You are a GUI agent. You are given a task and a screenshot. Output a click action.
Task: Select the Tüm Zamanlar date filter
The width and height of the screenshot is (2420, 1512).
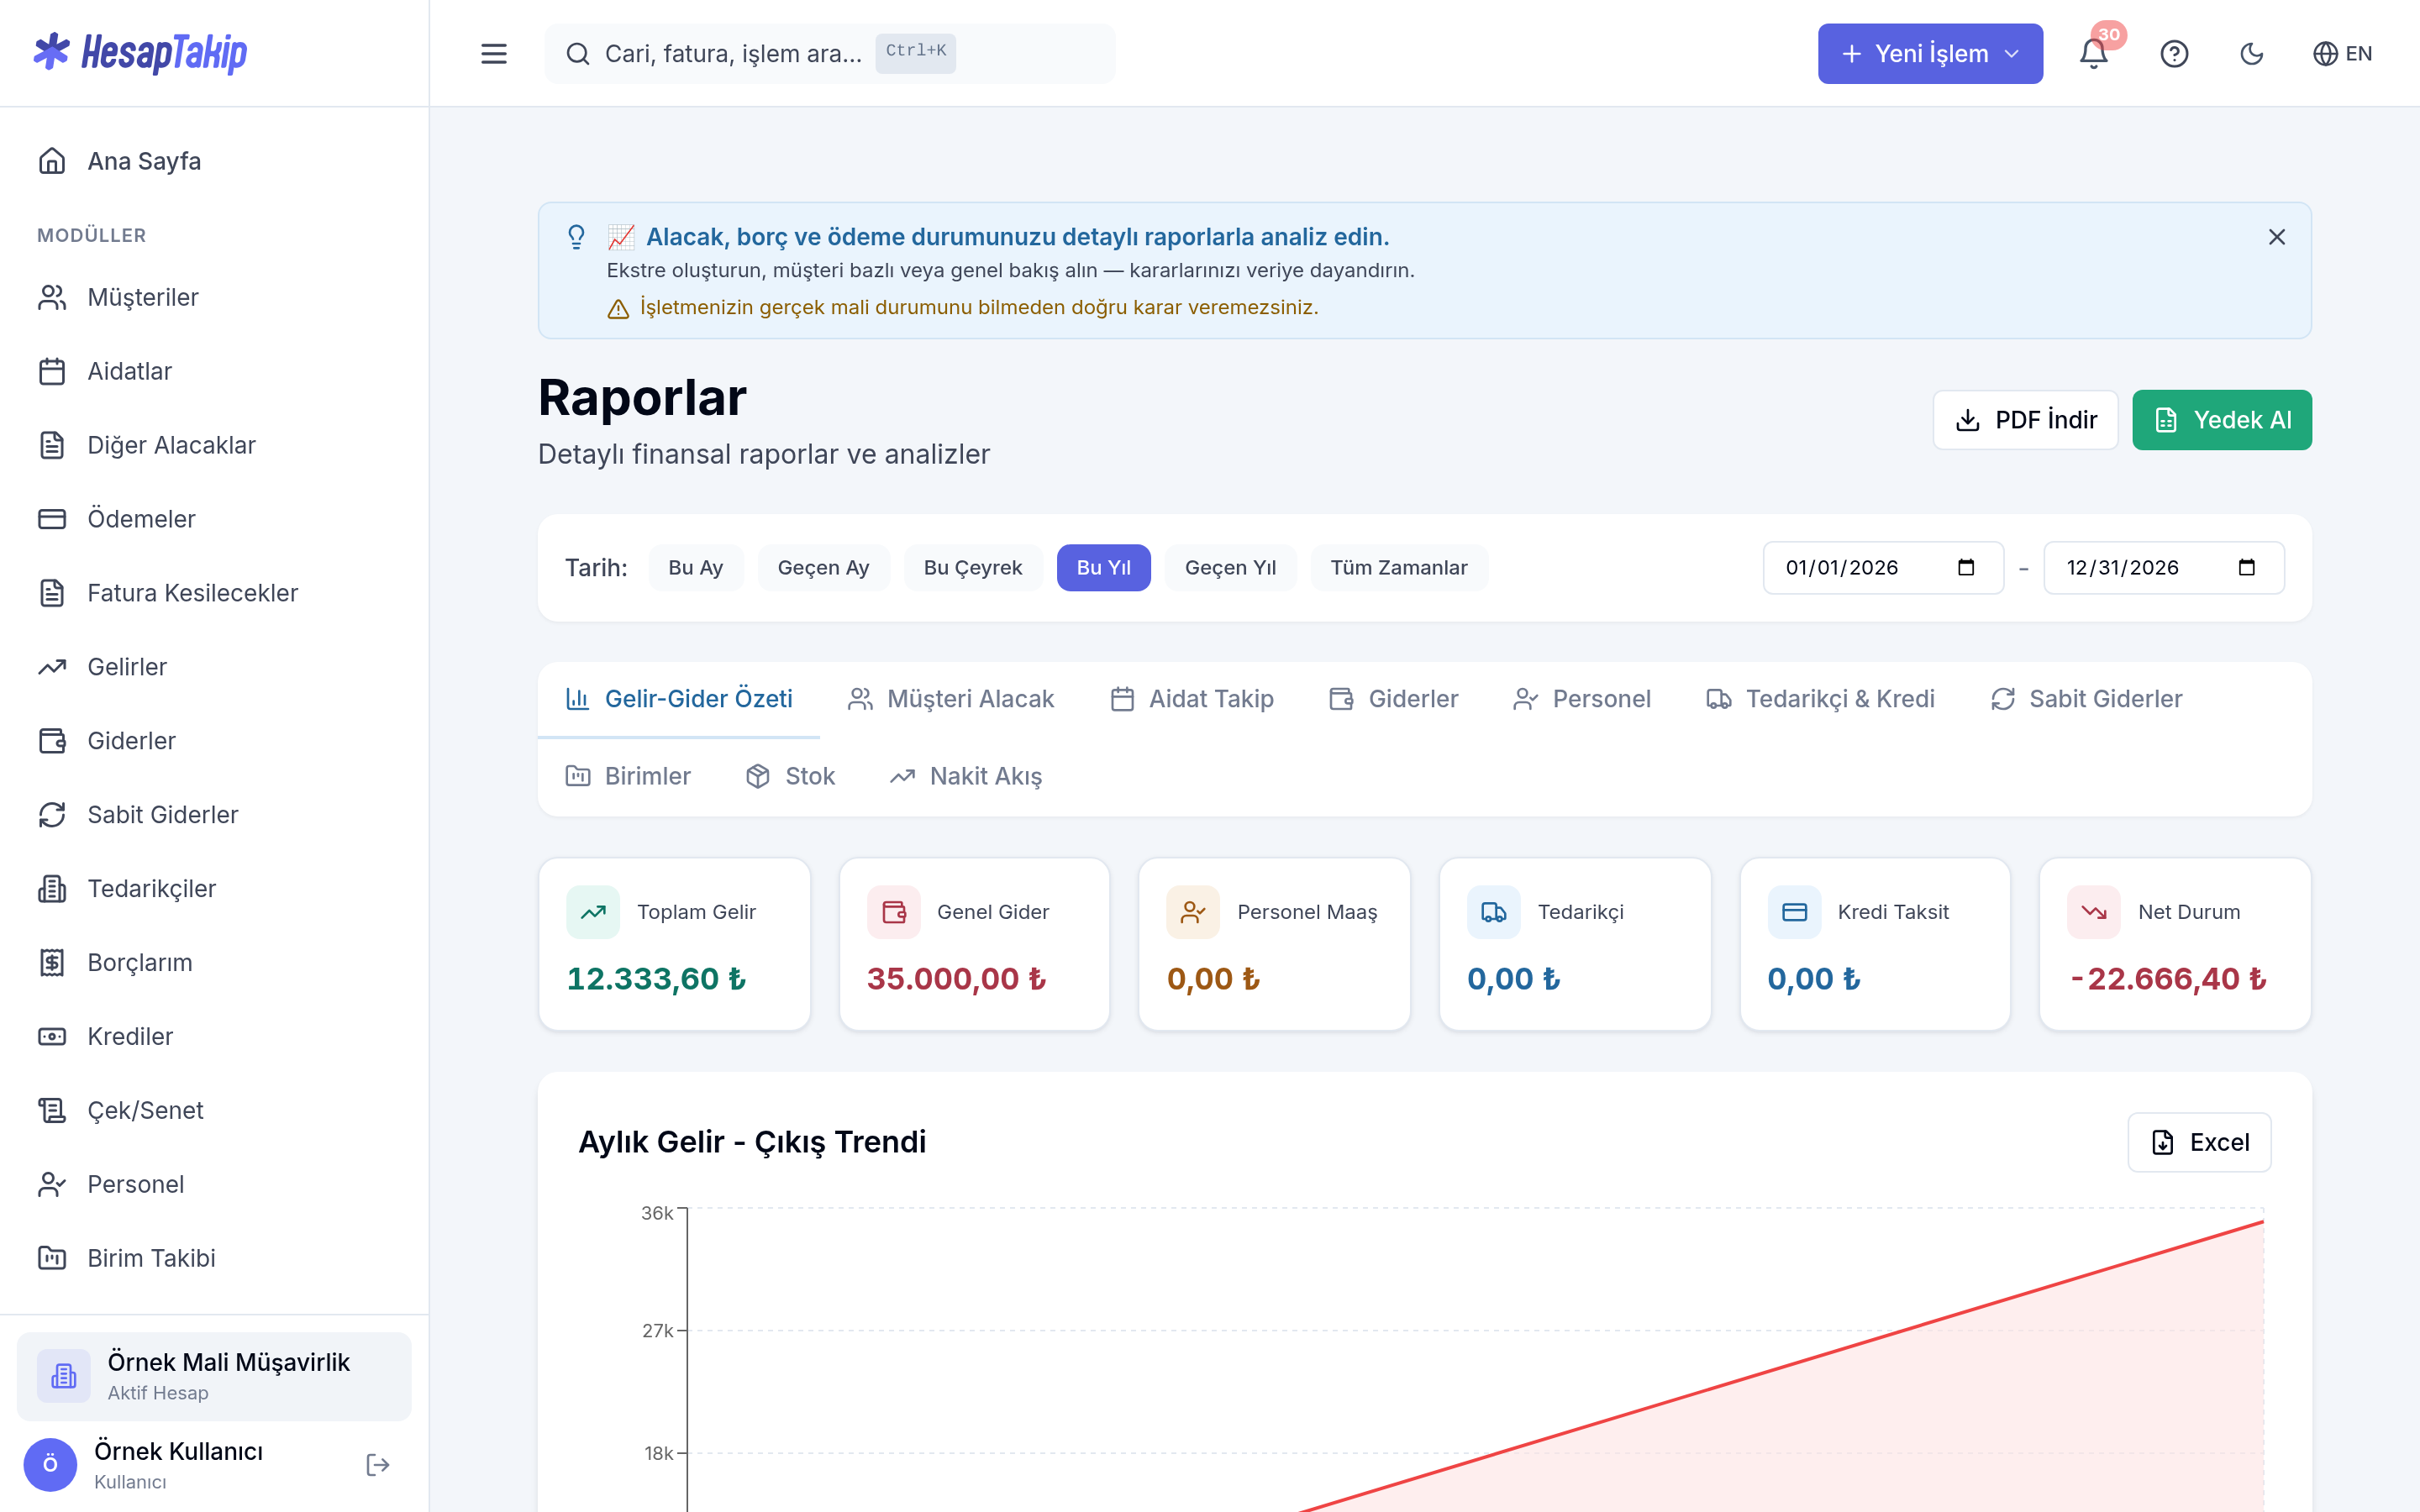tap(1399, 568)
